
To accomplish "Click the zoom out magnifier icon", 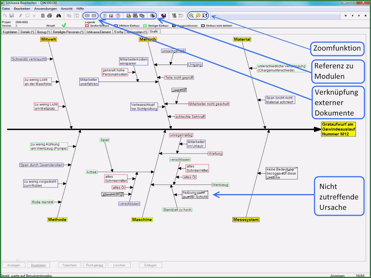I will coord(198,16).
